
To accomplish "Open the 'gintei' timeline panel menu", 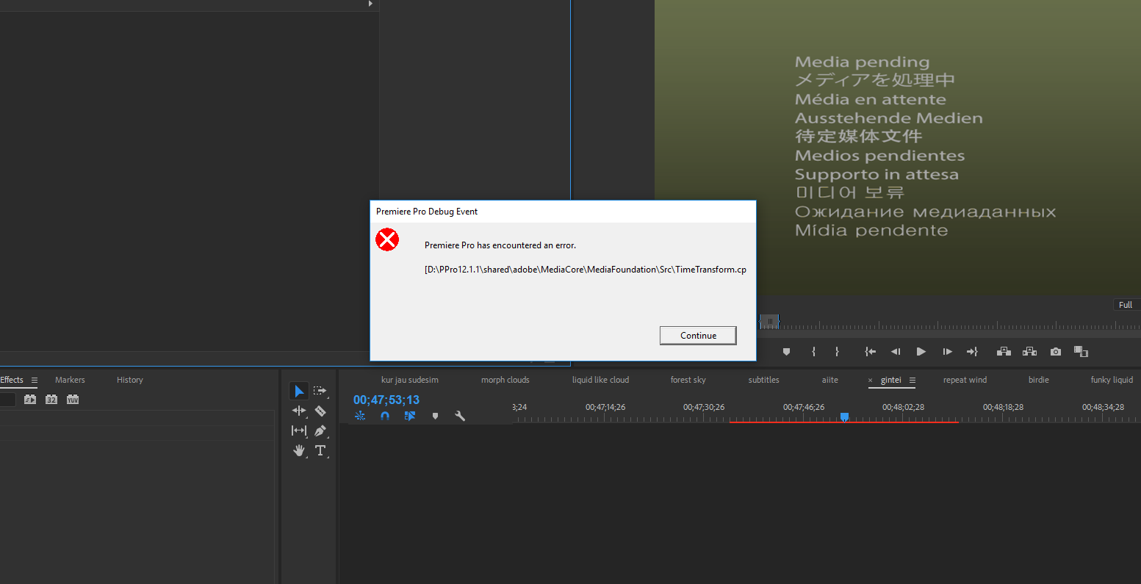I will click(913, 380).
